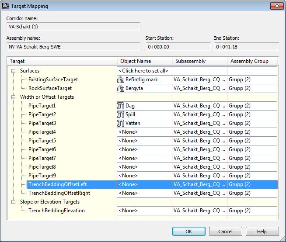Click the Vatten object name

tap(133, 123)
